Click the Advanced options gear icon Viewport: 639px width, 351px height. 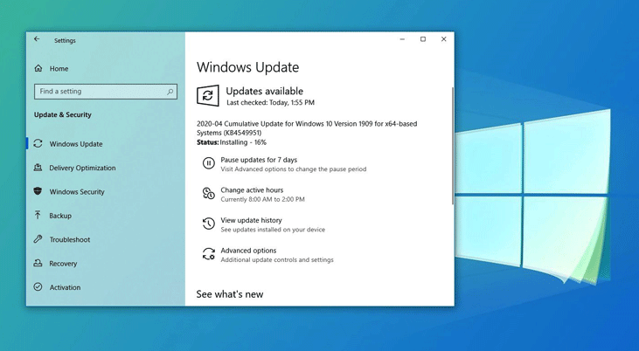208,254
